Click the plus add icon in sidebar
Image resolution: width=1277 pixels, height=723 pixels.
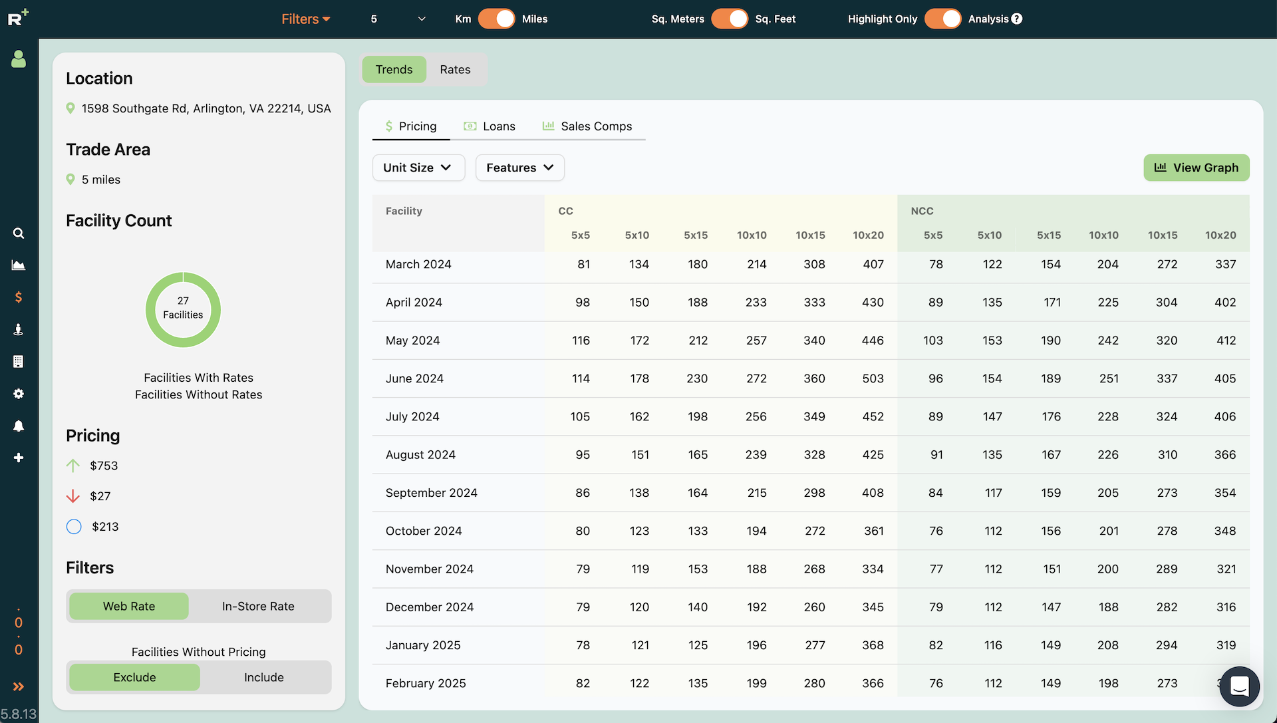[x=19, y=458]
